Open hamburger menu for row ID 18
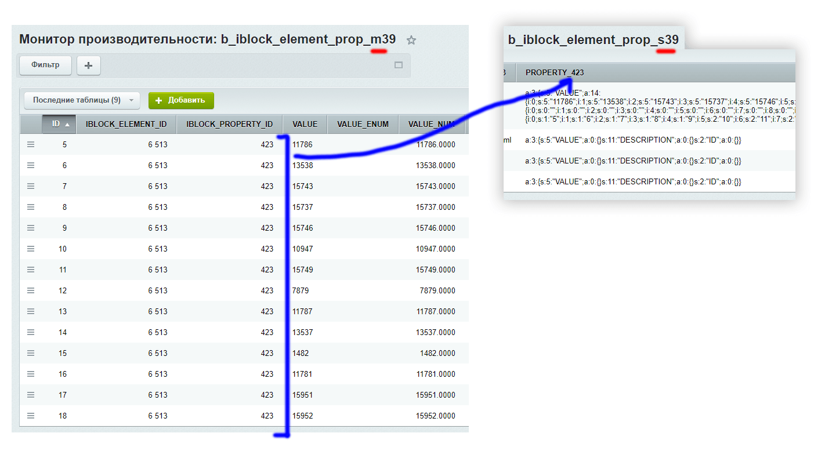This screenshot has height=451, width=814. click(31, 416)
